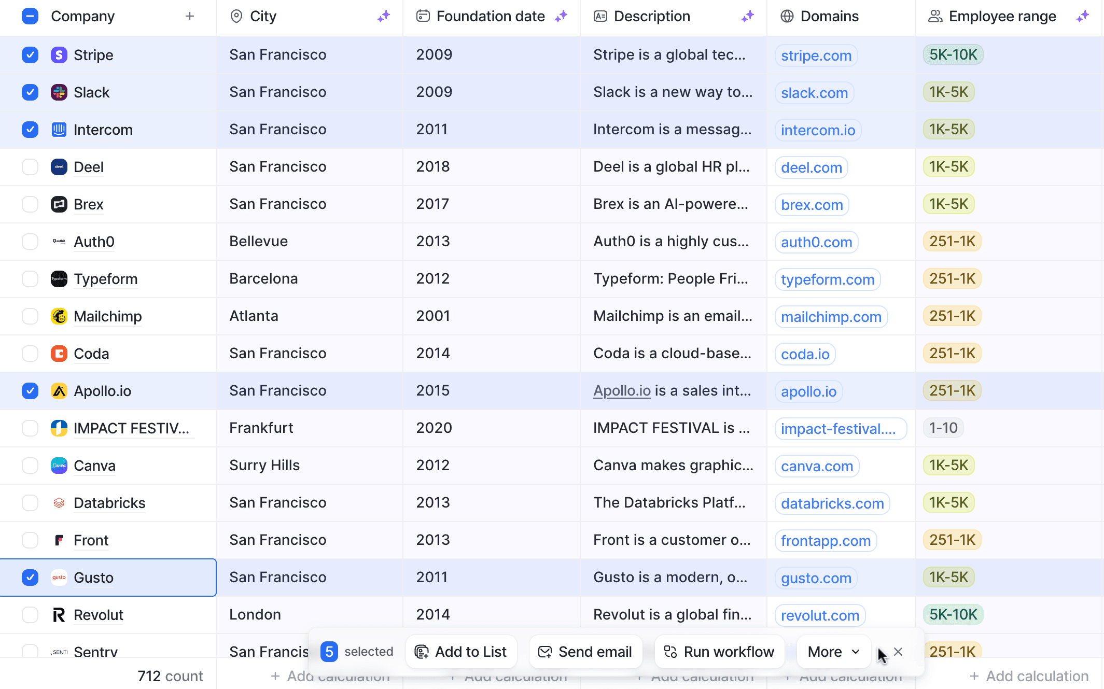Image resolution: width=1104 pixels, height=689 pixels.
Task: Click the Revolut description cell
Action: click(x=673, y=615)
